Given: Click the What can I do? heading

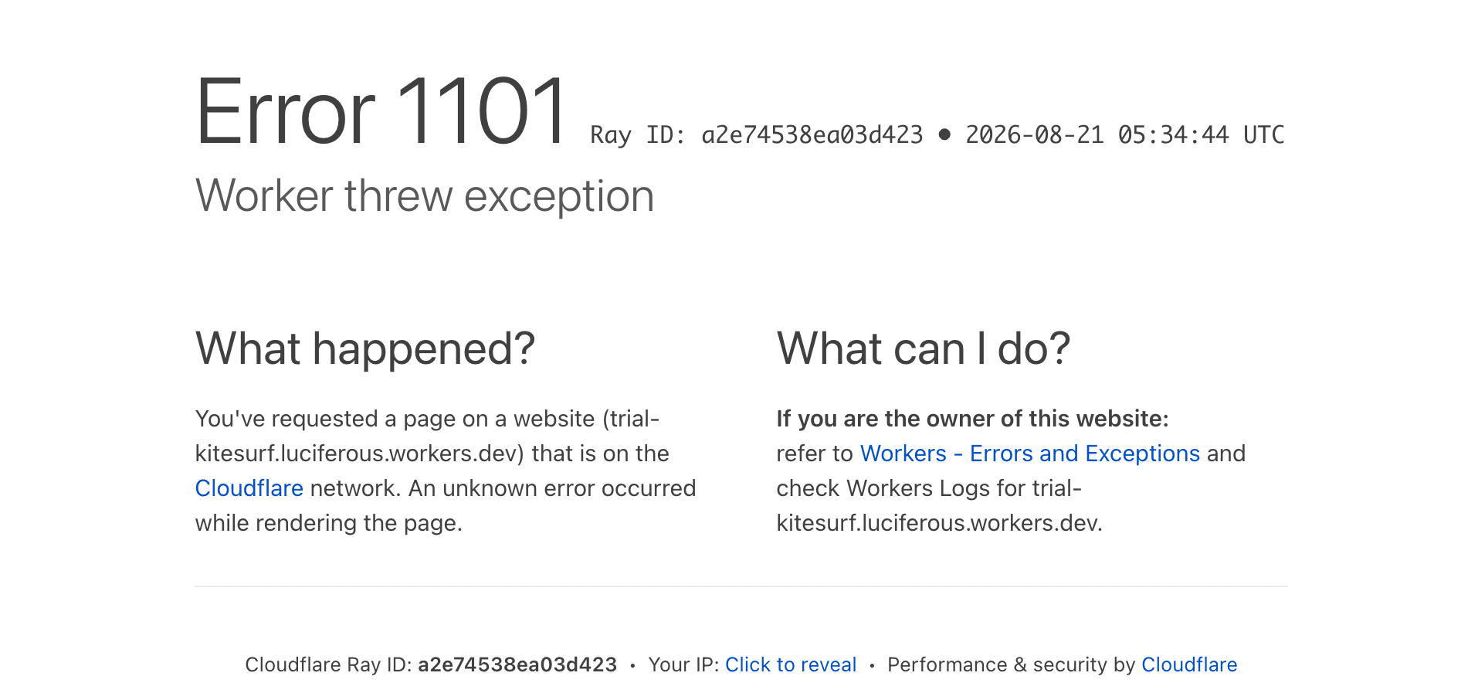Looking at the screenshot, I should [x=924, y=348].
